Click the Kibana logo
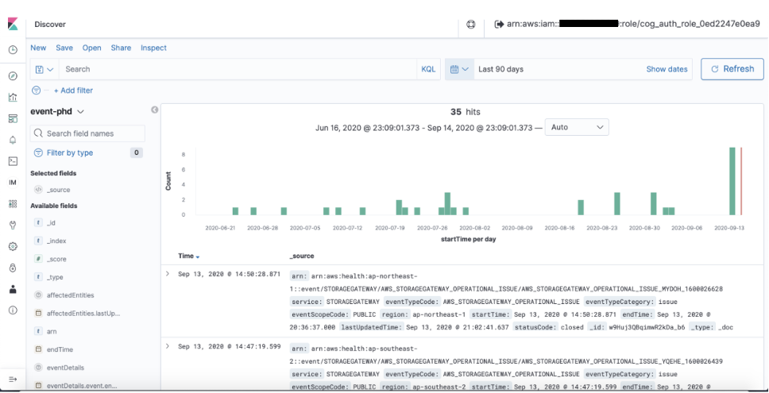Viewport: 769px width, 393px height. pos(13,25)
